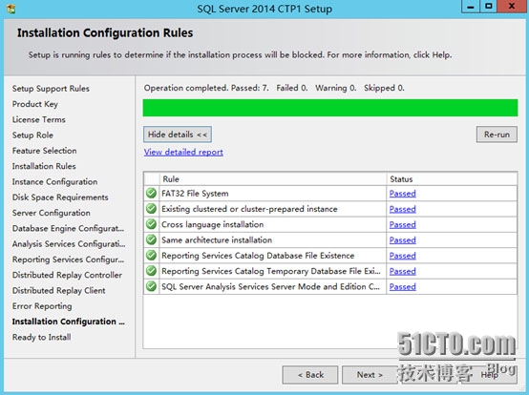529x395 pixels.
Task: Open Passed link for Catalog Temporary Database File
Action: pyautogui.click(x=403, y=271)
